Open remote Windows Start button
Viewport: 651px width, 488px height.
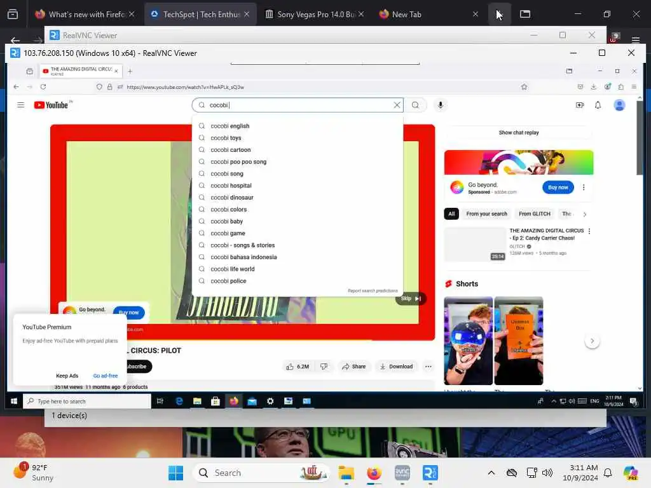(14, 402)
